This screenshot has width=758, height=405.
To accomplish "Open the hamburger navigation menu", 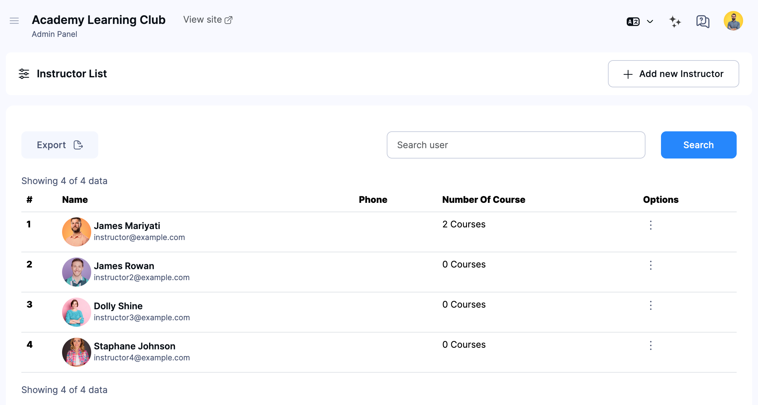I will click(14, 20).
